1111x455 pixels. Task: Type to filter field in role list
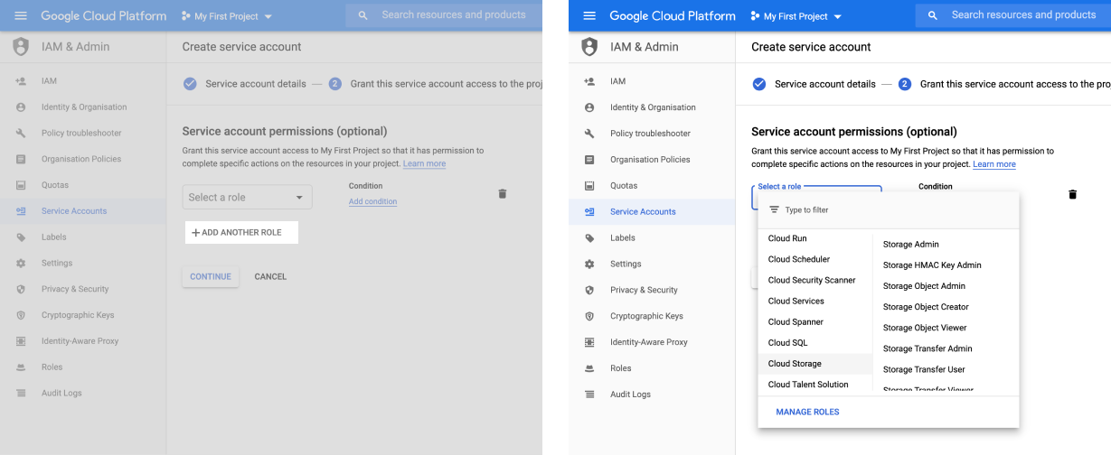(x=895, y=210)
